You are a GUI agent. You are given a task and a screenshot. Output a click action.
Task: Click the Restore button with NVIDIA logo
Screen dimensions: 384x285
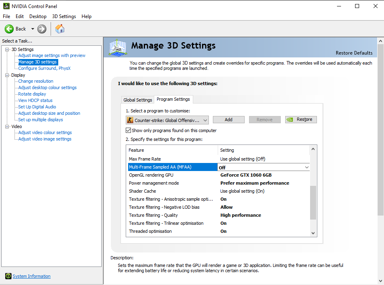[x=301, y=120]
